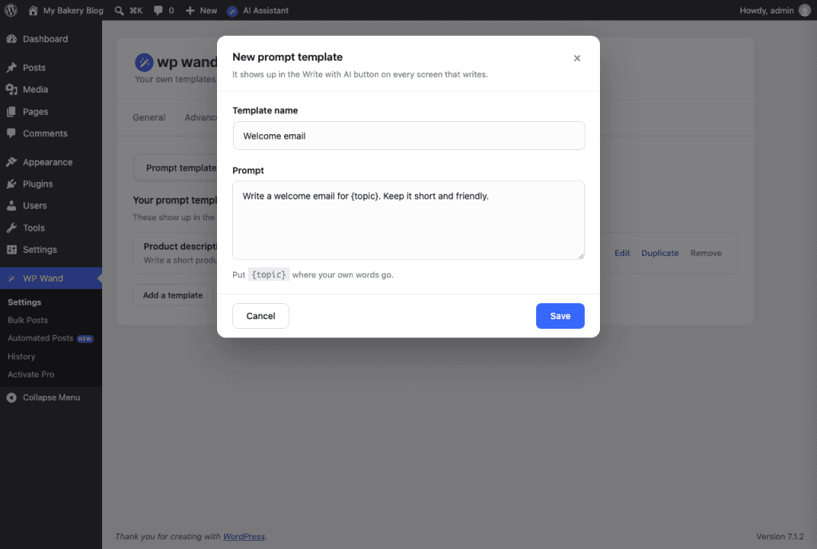Click the WordPress logo icon

pos(10,10)
